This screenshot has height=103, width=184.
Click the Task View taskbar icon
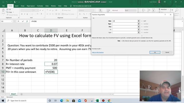pyautogui.click(x=55, y=100)
